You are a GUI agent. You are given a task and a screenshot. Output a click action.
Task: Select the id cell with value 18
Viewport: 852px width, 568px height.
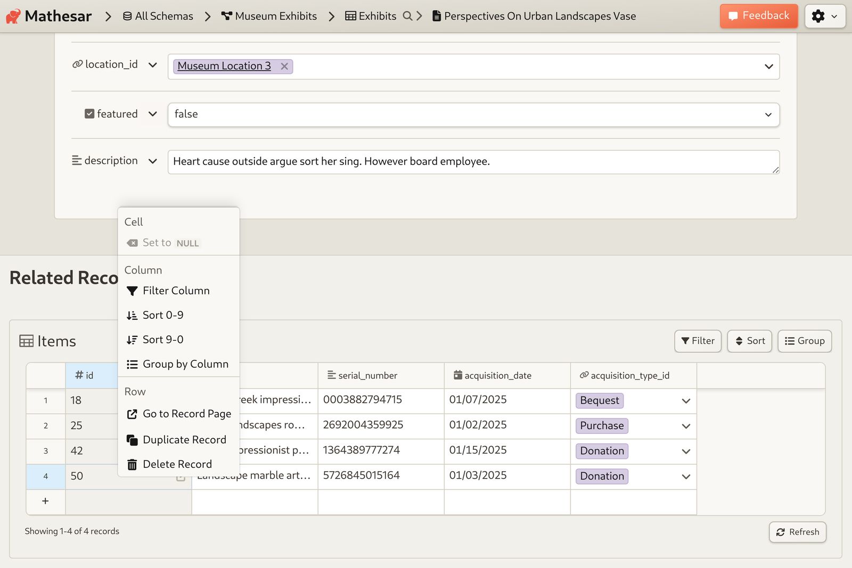coord(92,400)
